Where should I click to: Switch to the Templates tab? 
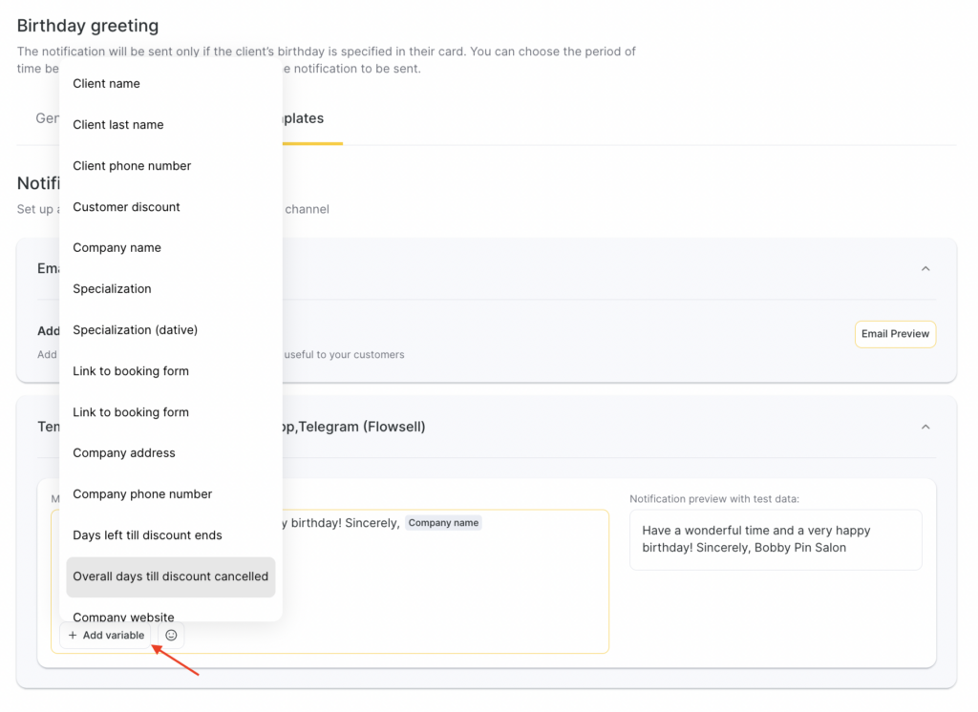(x=301, y=119)
